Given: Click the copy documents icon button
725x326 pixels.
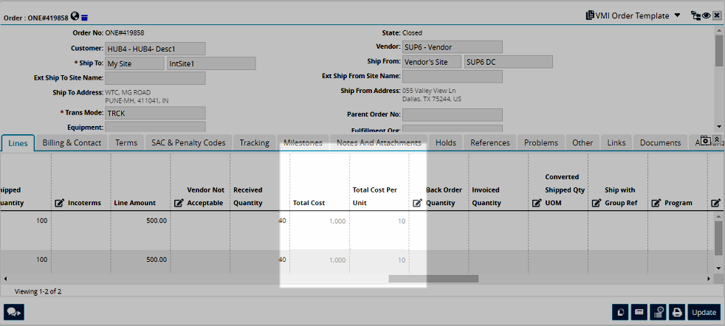Looking at the screenshot, I should pyautogui.click(x=620, y=313).
